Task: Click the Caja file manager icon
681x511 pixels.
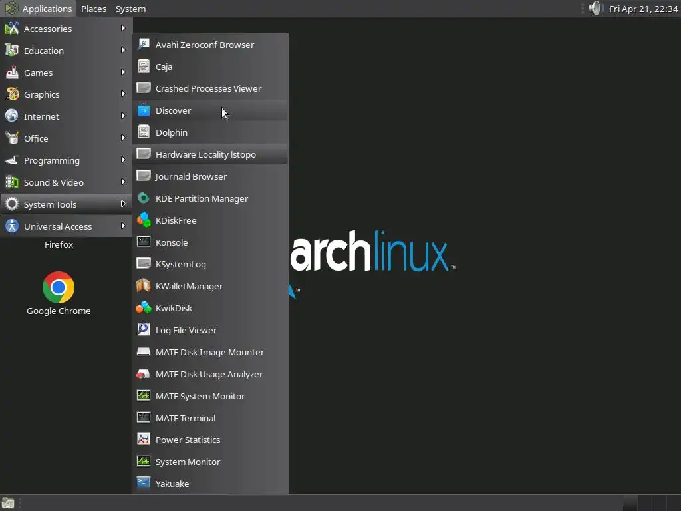Action: (x=144, y=67)
